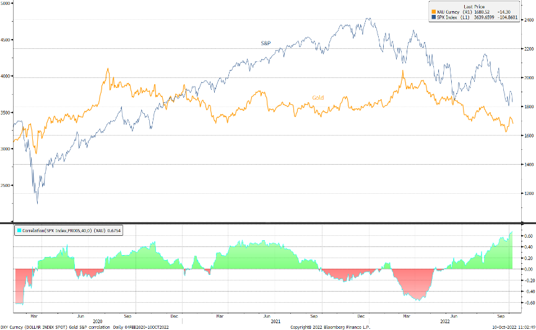Click the 1400 right axis label
This screenshot has width=536, height=330.
pyautogui.click(x=529, y=165)
